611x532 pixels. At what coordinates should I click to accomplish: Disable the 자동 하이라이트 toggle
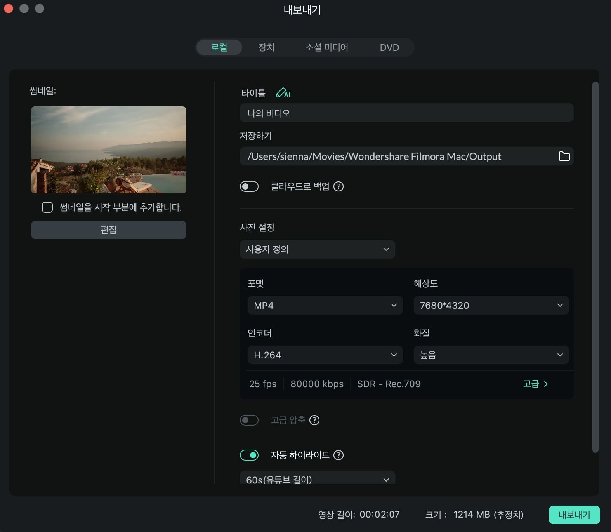click(249, 455)
